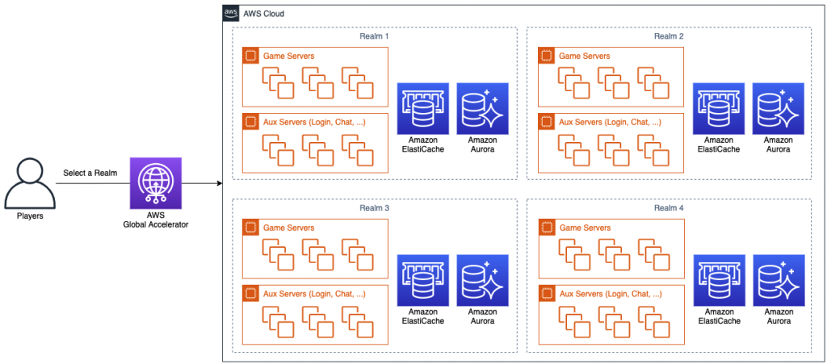Click Realm 3 Game Servers chip icon
This screenshot has height=364, width=827.
coord(250,228)
